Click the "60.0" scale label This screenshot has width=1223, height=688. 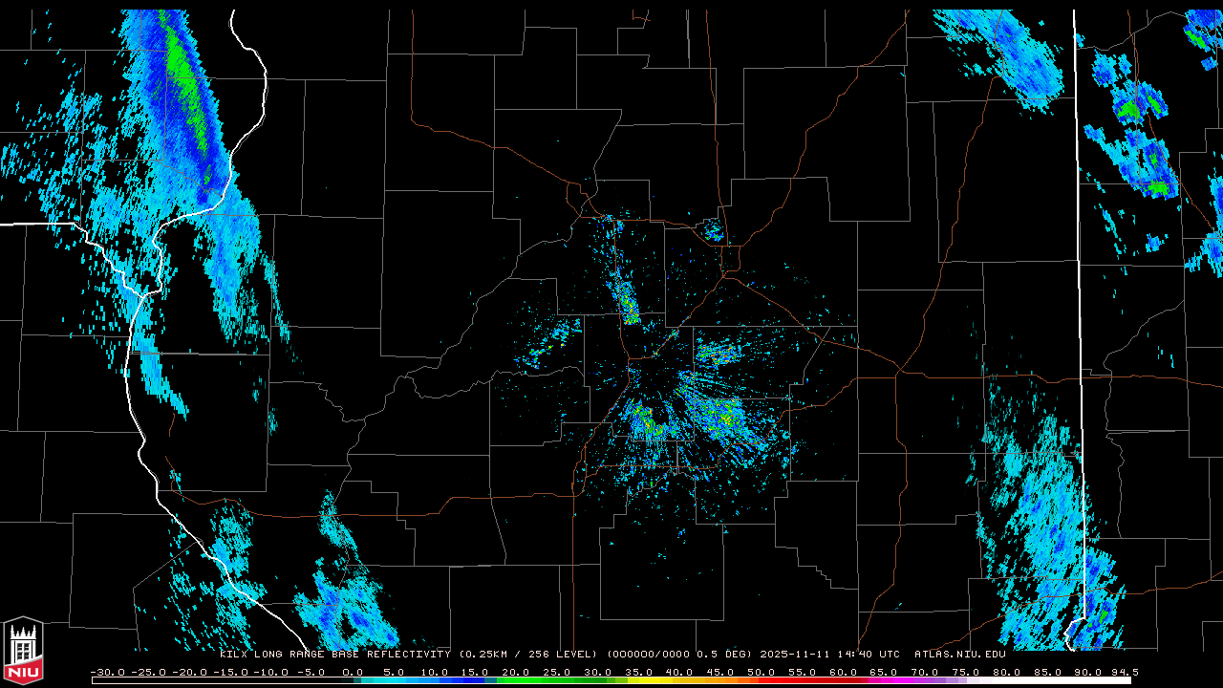[844, 672]
